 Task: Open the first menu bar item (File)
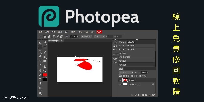(x=40, y=32)
